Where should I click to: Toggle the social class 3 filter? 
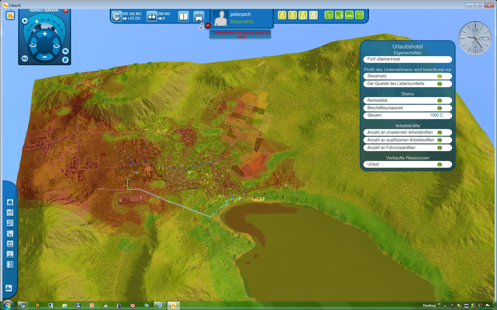(303, 15)
